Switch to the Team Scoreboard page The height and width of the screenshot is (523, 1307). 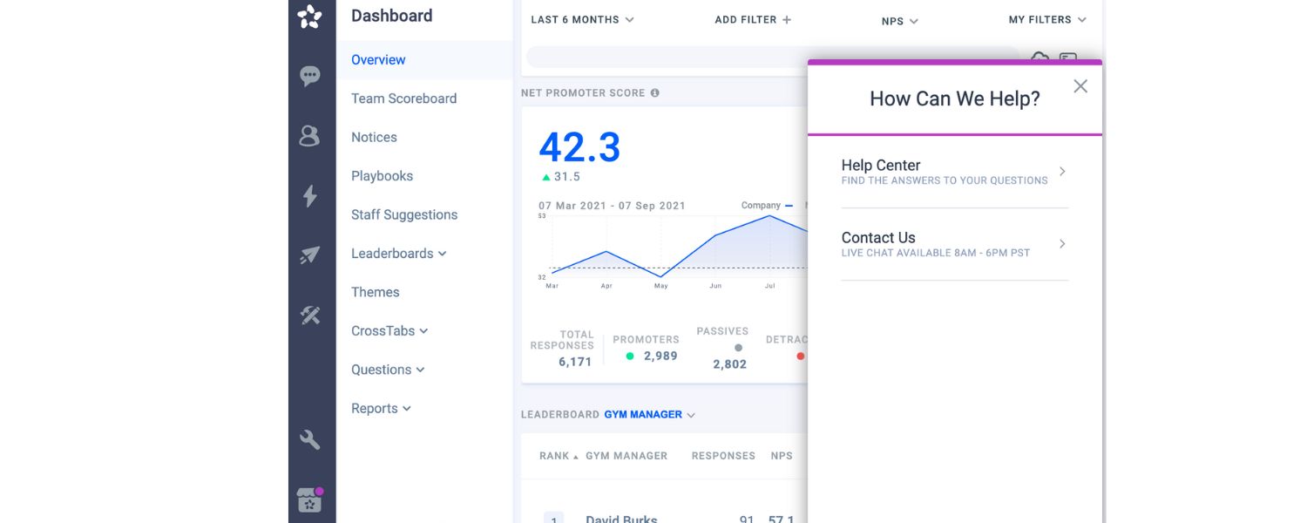tap(403, 98)
